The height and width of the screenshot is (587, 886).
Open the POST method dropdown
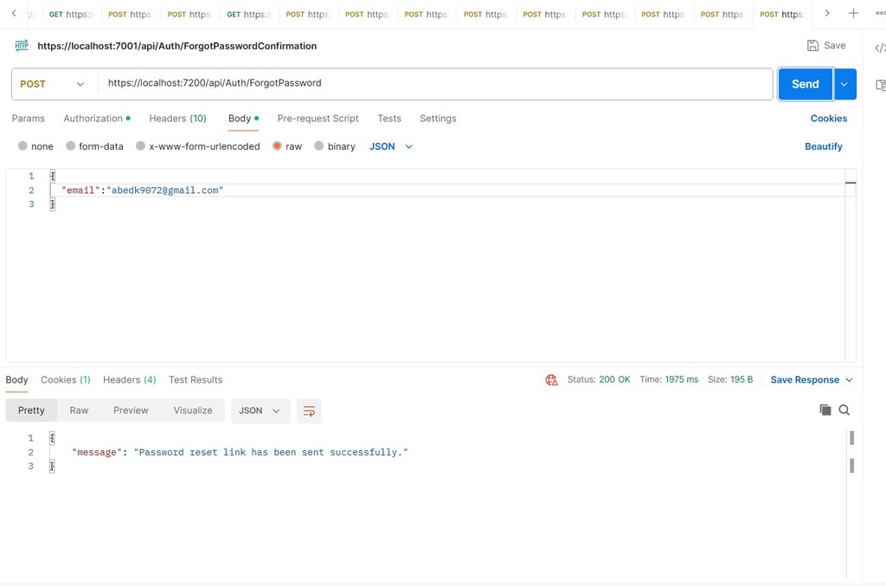pyautogui.click(x=52, y=84)
